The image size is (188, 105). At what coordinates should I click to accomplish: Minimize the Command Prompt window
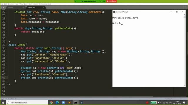(171, 12)
